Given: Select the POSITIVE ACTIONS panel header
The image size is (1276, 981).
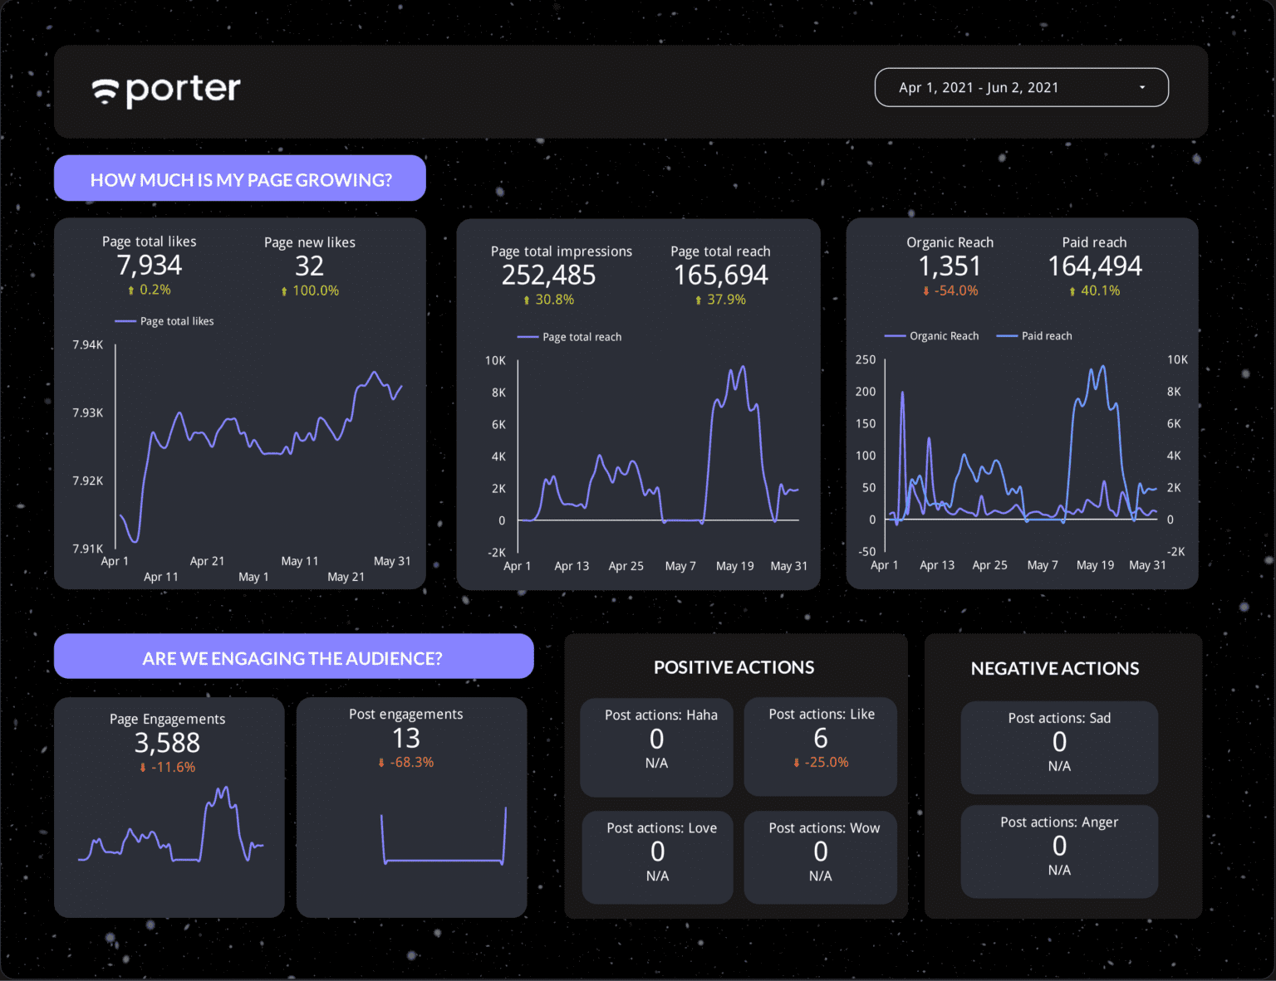Looking at the screenshot, I should (x=734, y=667).
